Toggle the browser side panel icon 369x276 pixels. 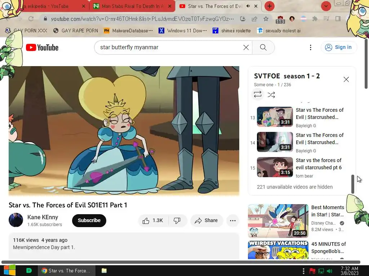tap(338, 19)
